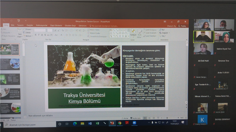236x132 pixels.
Task: Click the Notlar notes icon in status bar
Action: tap(123, 118)
